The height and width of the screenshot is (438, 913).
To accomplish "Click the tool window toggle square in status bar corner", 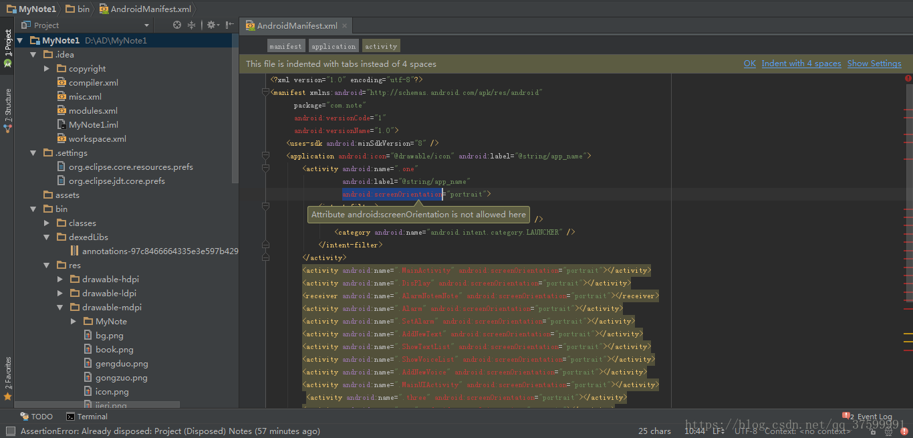I will (x=10, y=431).
